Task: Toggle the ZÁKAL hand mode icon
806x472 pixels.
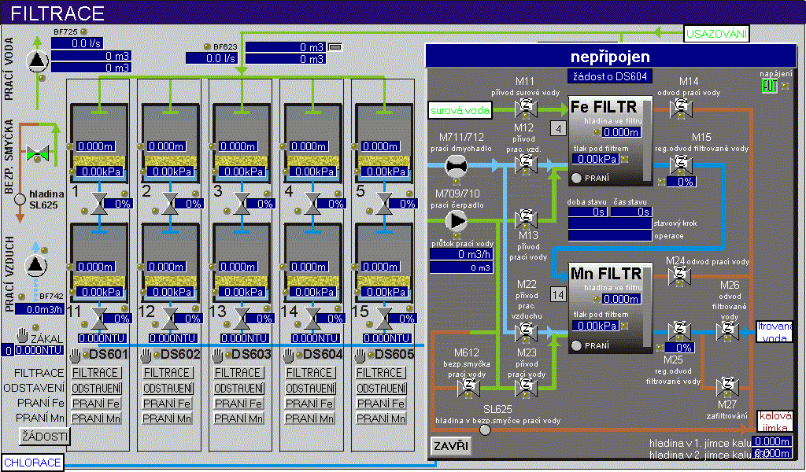Action: (23, 336)
